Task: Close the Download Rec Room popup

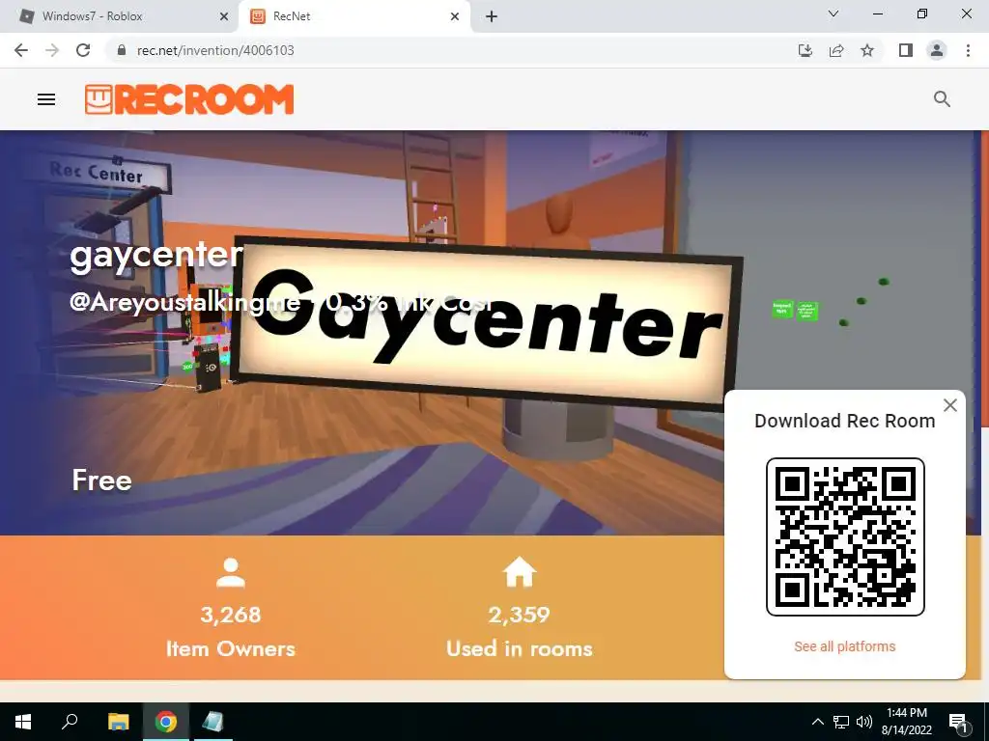Action: click(950, 405)
